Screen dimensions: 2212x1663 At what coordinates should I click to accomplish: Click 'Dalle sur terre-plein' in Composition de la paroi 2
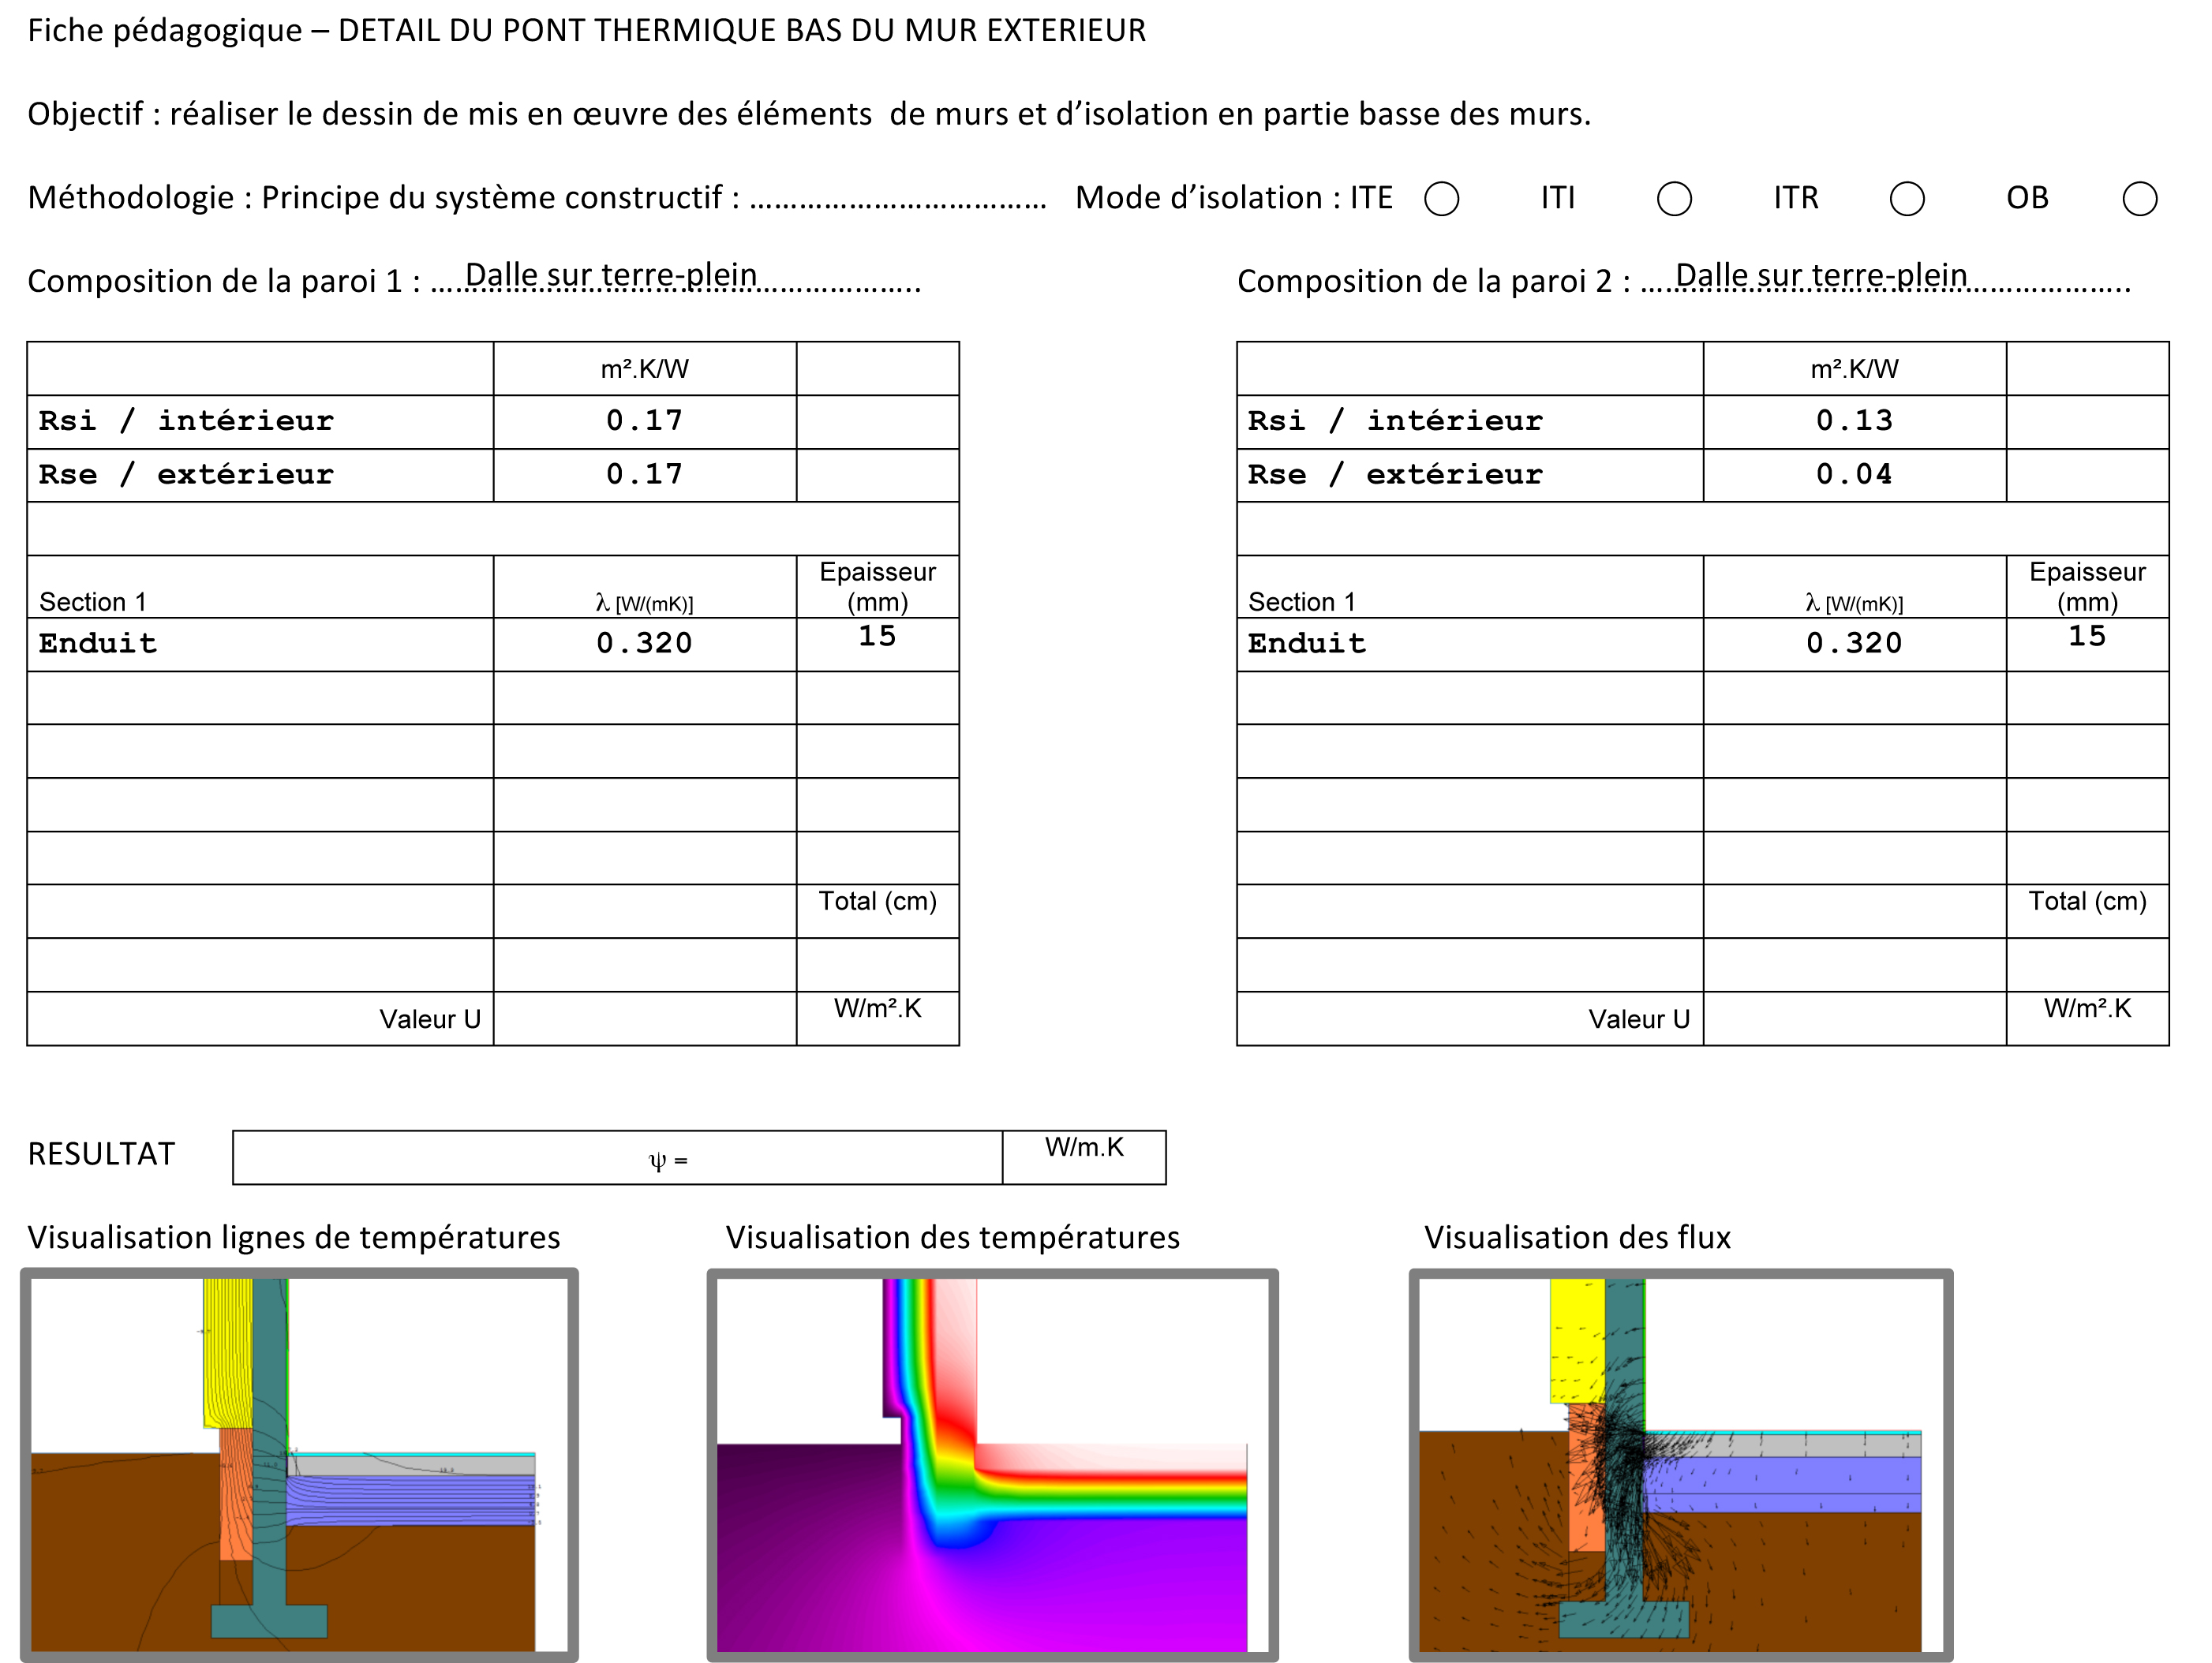[x=1821, y=274]
